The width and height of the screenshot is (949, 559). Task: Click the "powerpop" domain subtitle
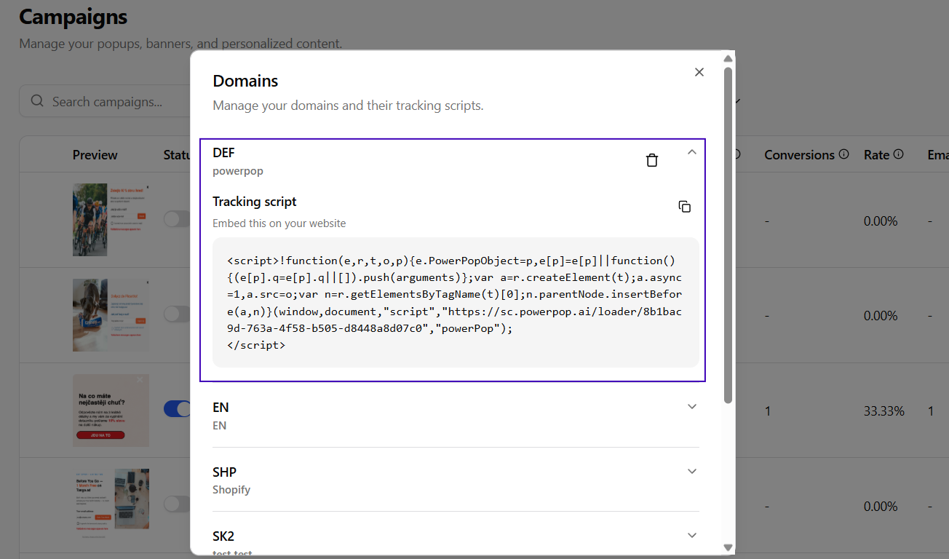238,172
